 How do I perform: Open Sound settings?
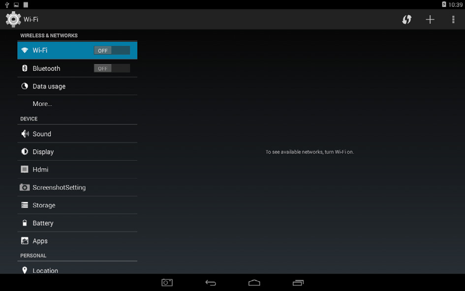77,134
